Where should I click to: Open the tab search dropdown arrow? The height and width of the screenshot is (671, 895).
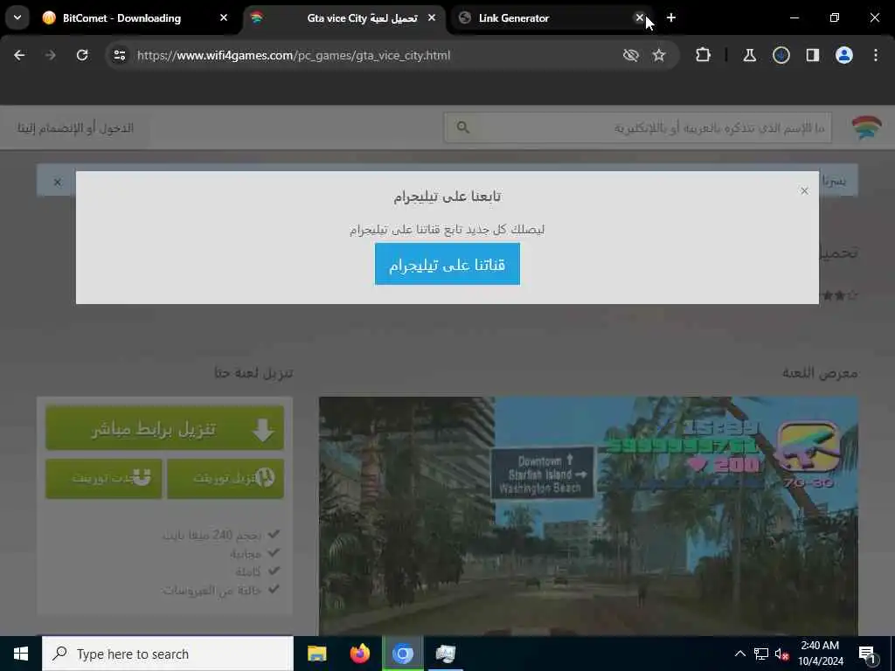point(17,17)
